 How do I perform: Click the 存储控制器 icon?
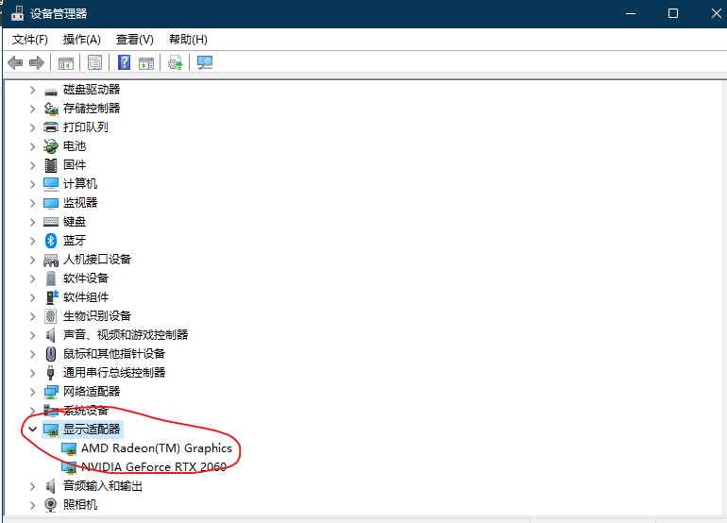tap(51, 109)
